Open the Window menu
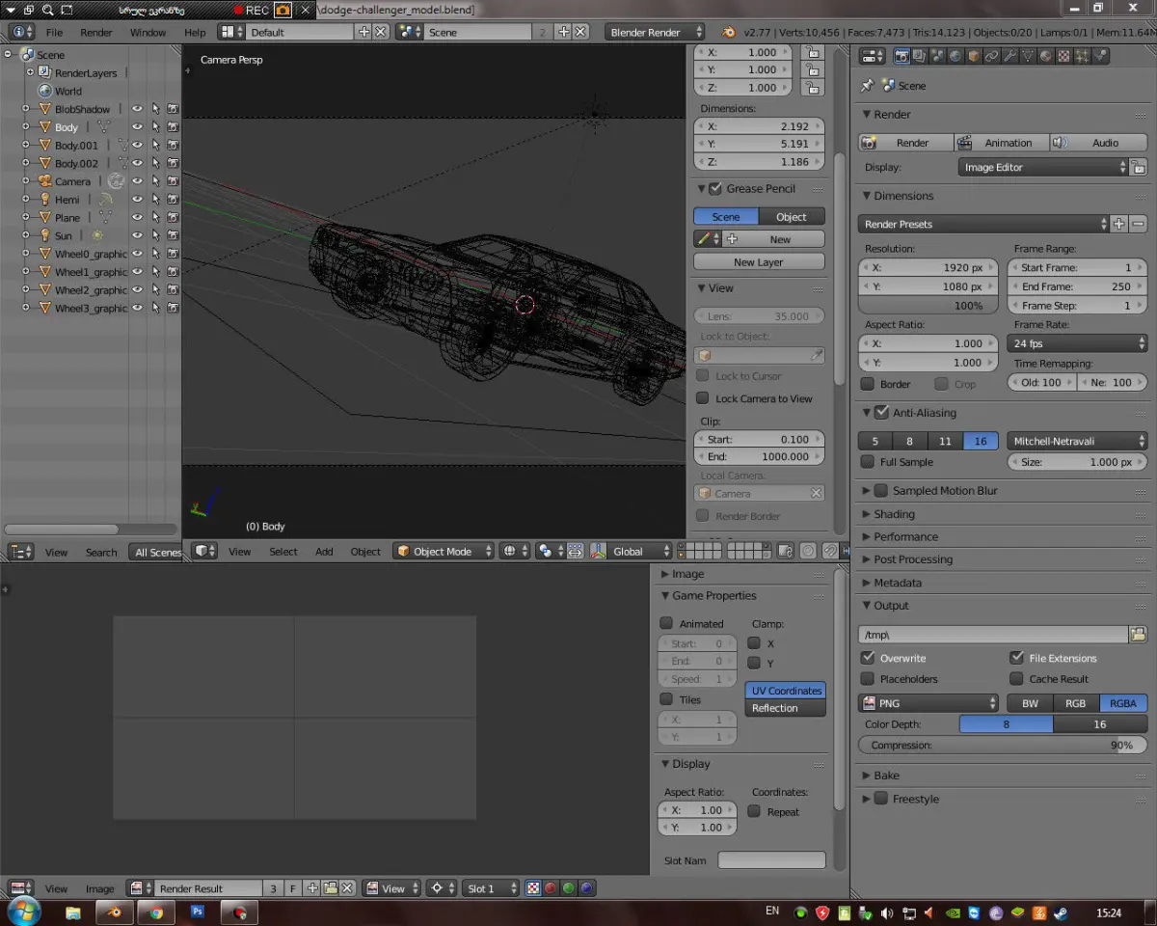Image resolution: width=1157 pixels, height=926 pixels. coord(148,32)
